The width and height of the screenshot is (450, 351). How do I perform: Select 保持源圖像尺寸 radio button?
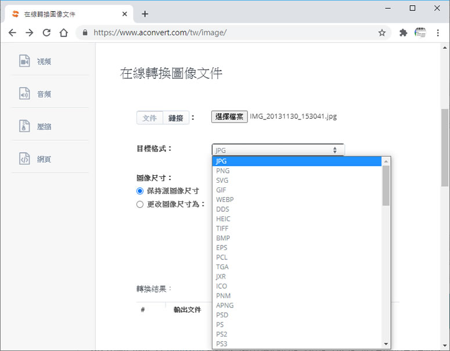[140, 191]
